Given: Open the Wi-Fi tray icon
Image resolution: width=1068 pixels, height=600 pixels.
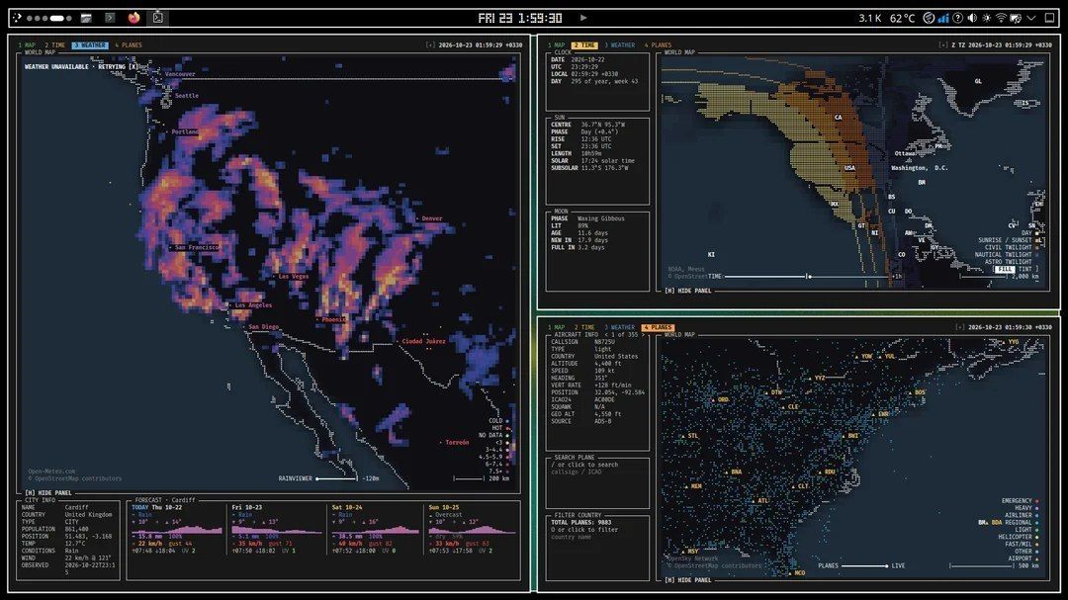Looking at the screenshot, I should pyautogui.click(x=1001, y=18).
